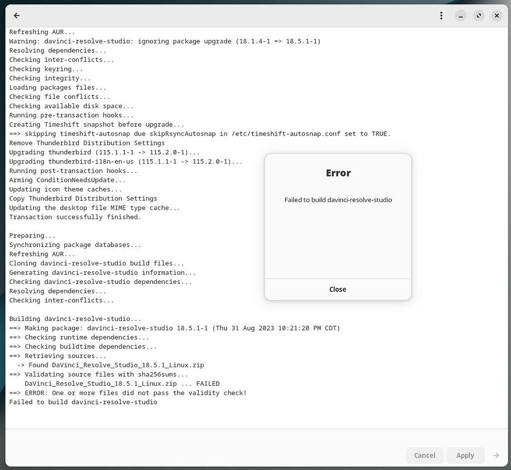
Task: Click the last 'Failed to build davinci-resolve-studio' log line
Action: pyautogui.click(x=83, y=402)
